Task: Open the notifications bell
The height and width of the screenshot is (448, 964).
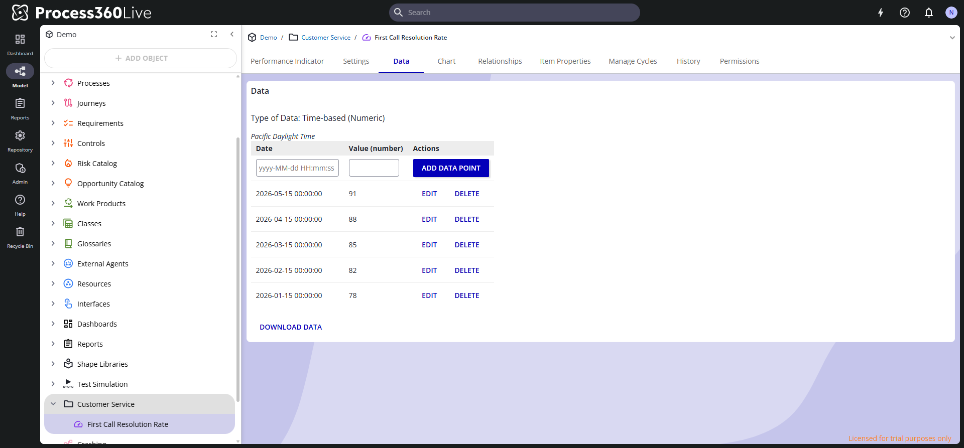Action: tap(929, 13)
